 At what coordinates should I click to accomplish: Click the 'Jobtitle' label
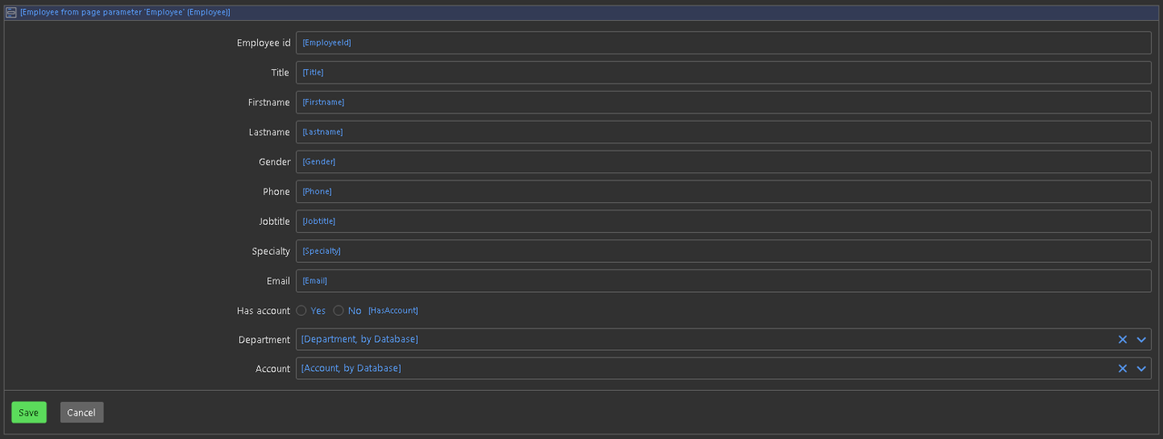[274, 221]
